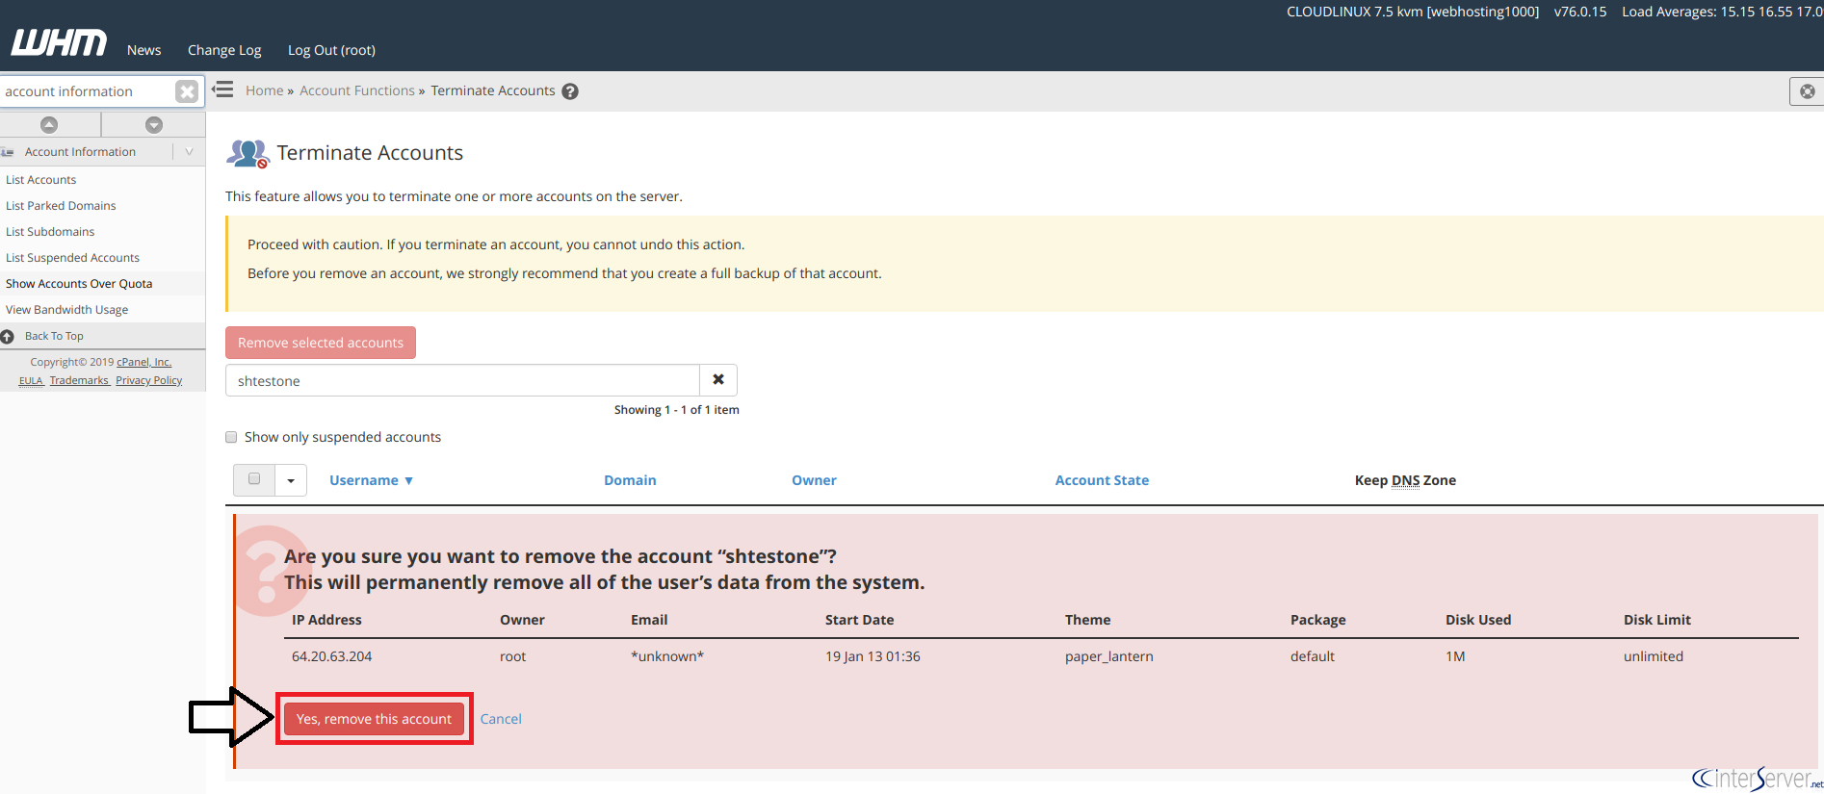Open the selection dropdown caret beside the checkbox
Viewport: 1824px width, 794px height.
coord(291,480)
